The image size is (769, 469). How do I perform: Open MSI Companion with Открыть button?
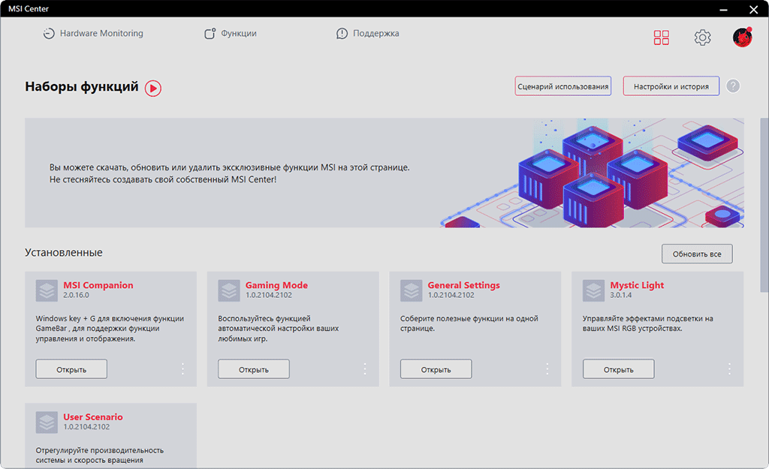pyautogui.click(x=71, y=369)
